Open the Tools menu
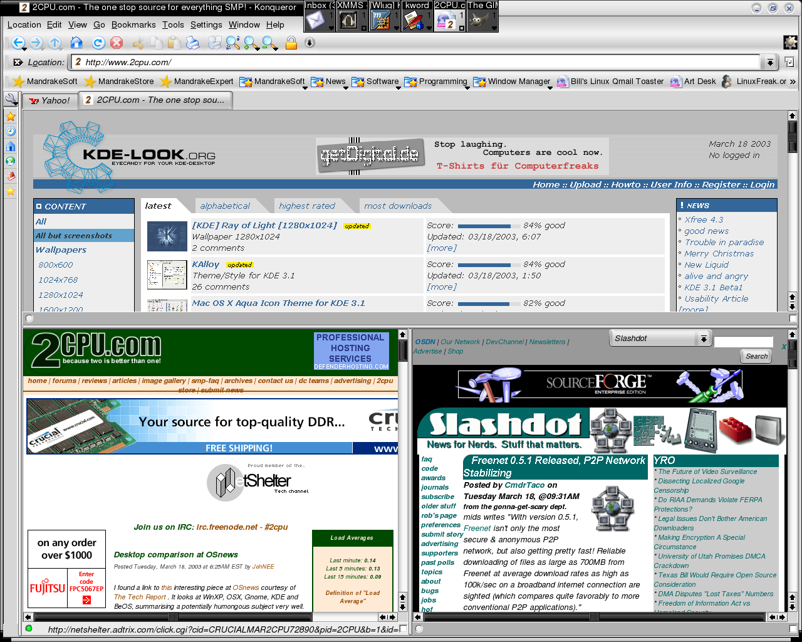802x642 pixels. (173, 24)
